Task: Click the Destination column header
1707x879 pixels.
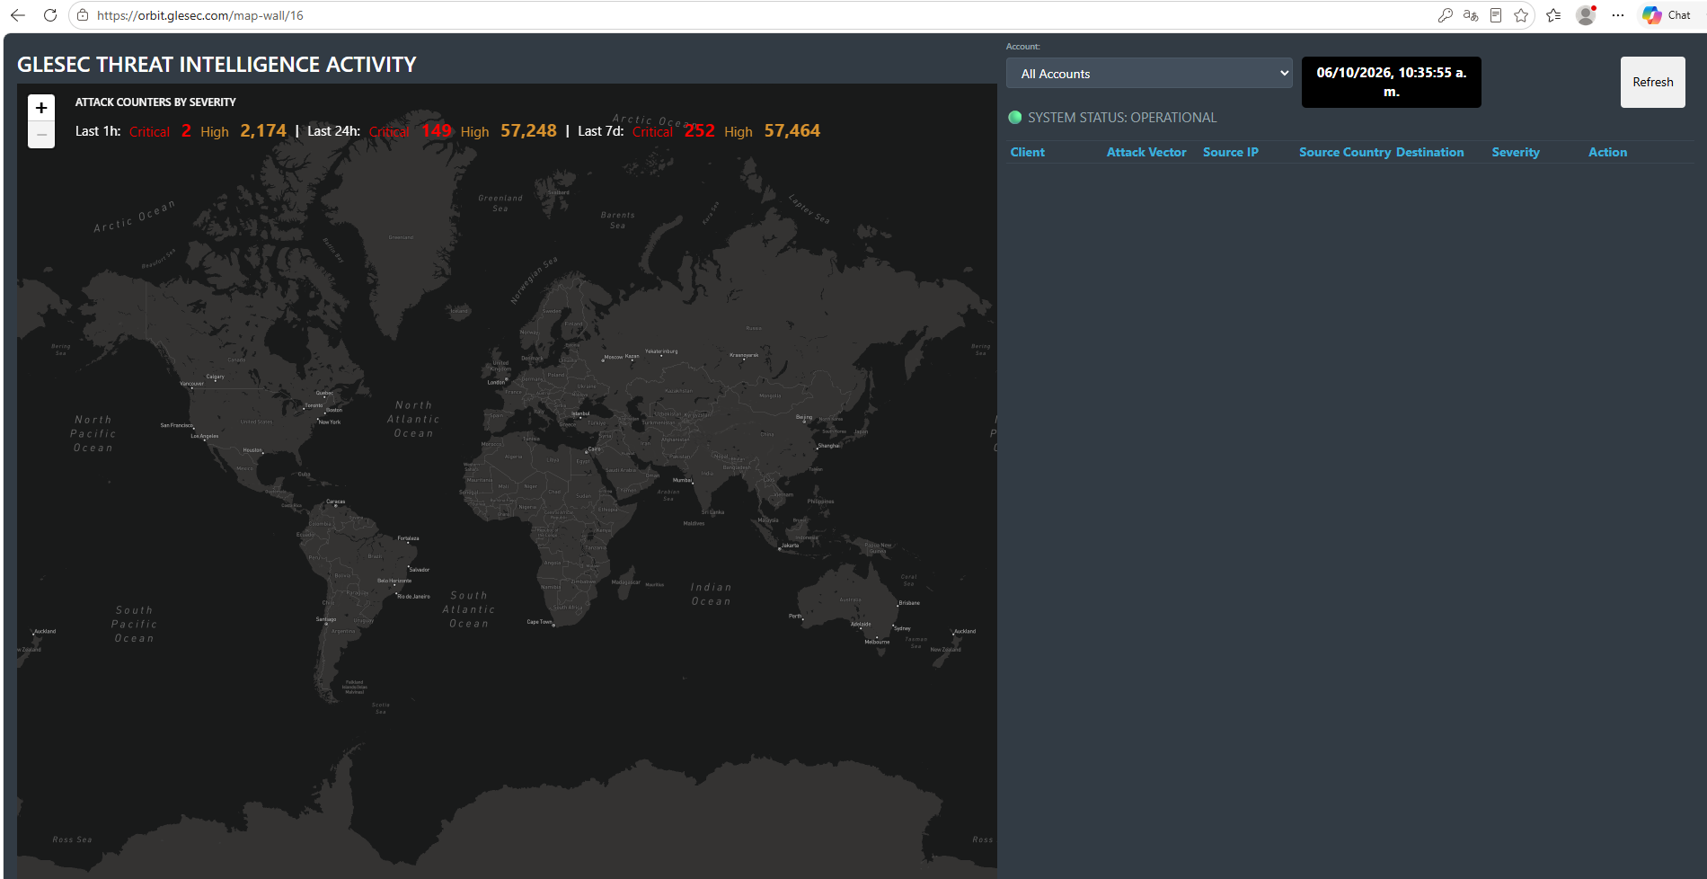Action: (x=1430, y=152)
